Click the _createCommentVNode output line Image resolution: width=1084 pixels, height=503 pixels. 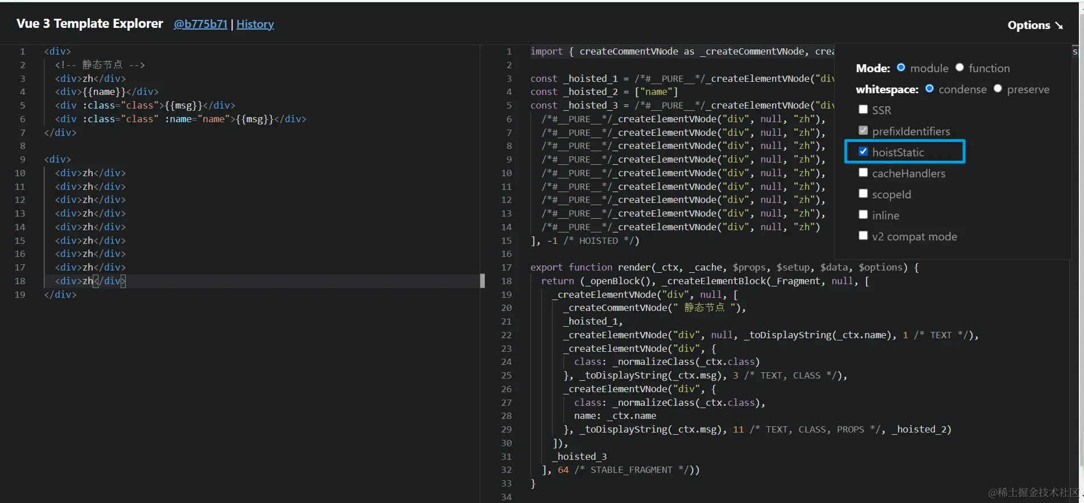tap(654, 307)
